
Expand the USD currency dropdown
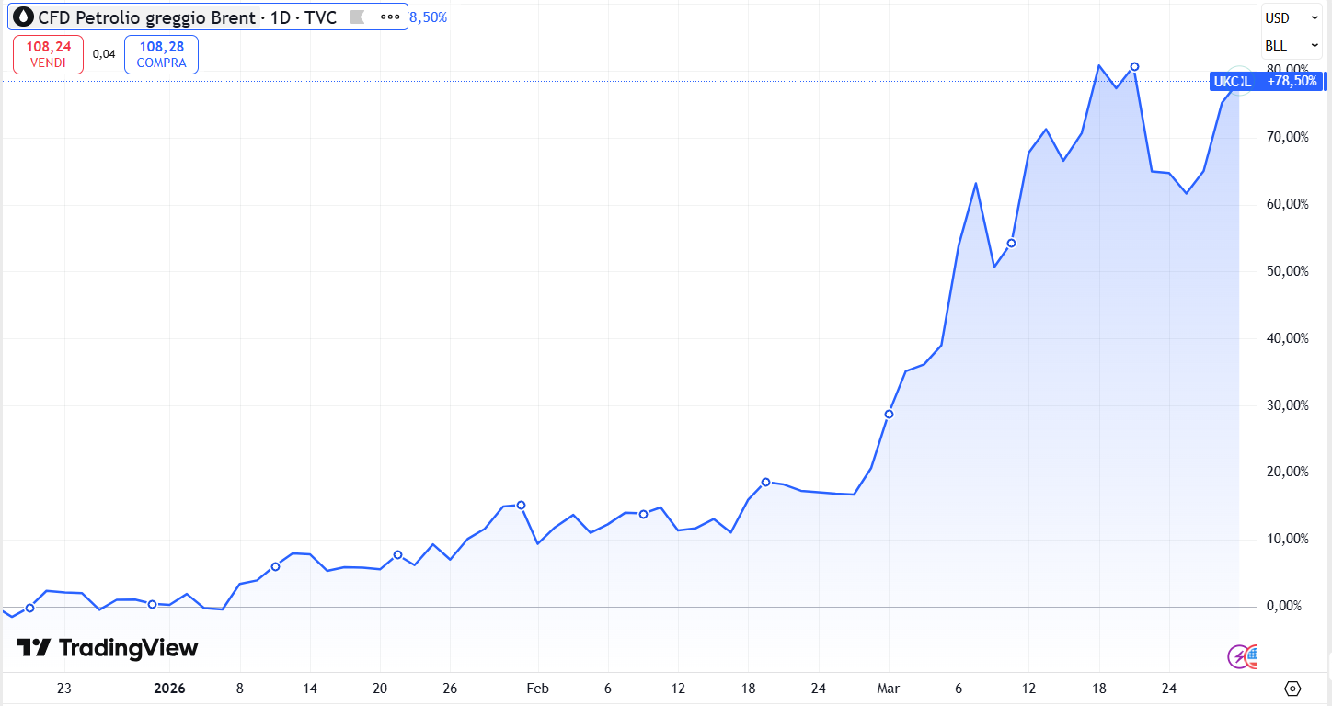coord(1292,17)
